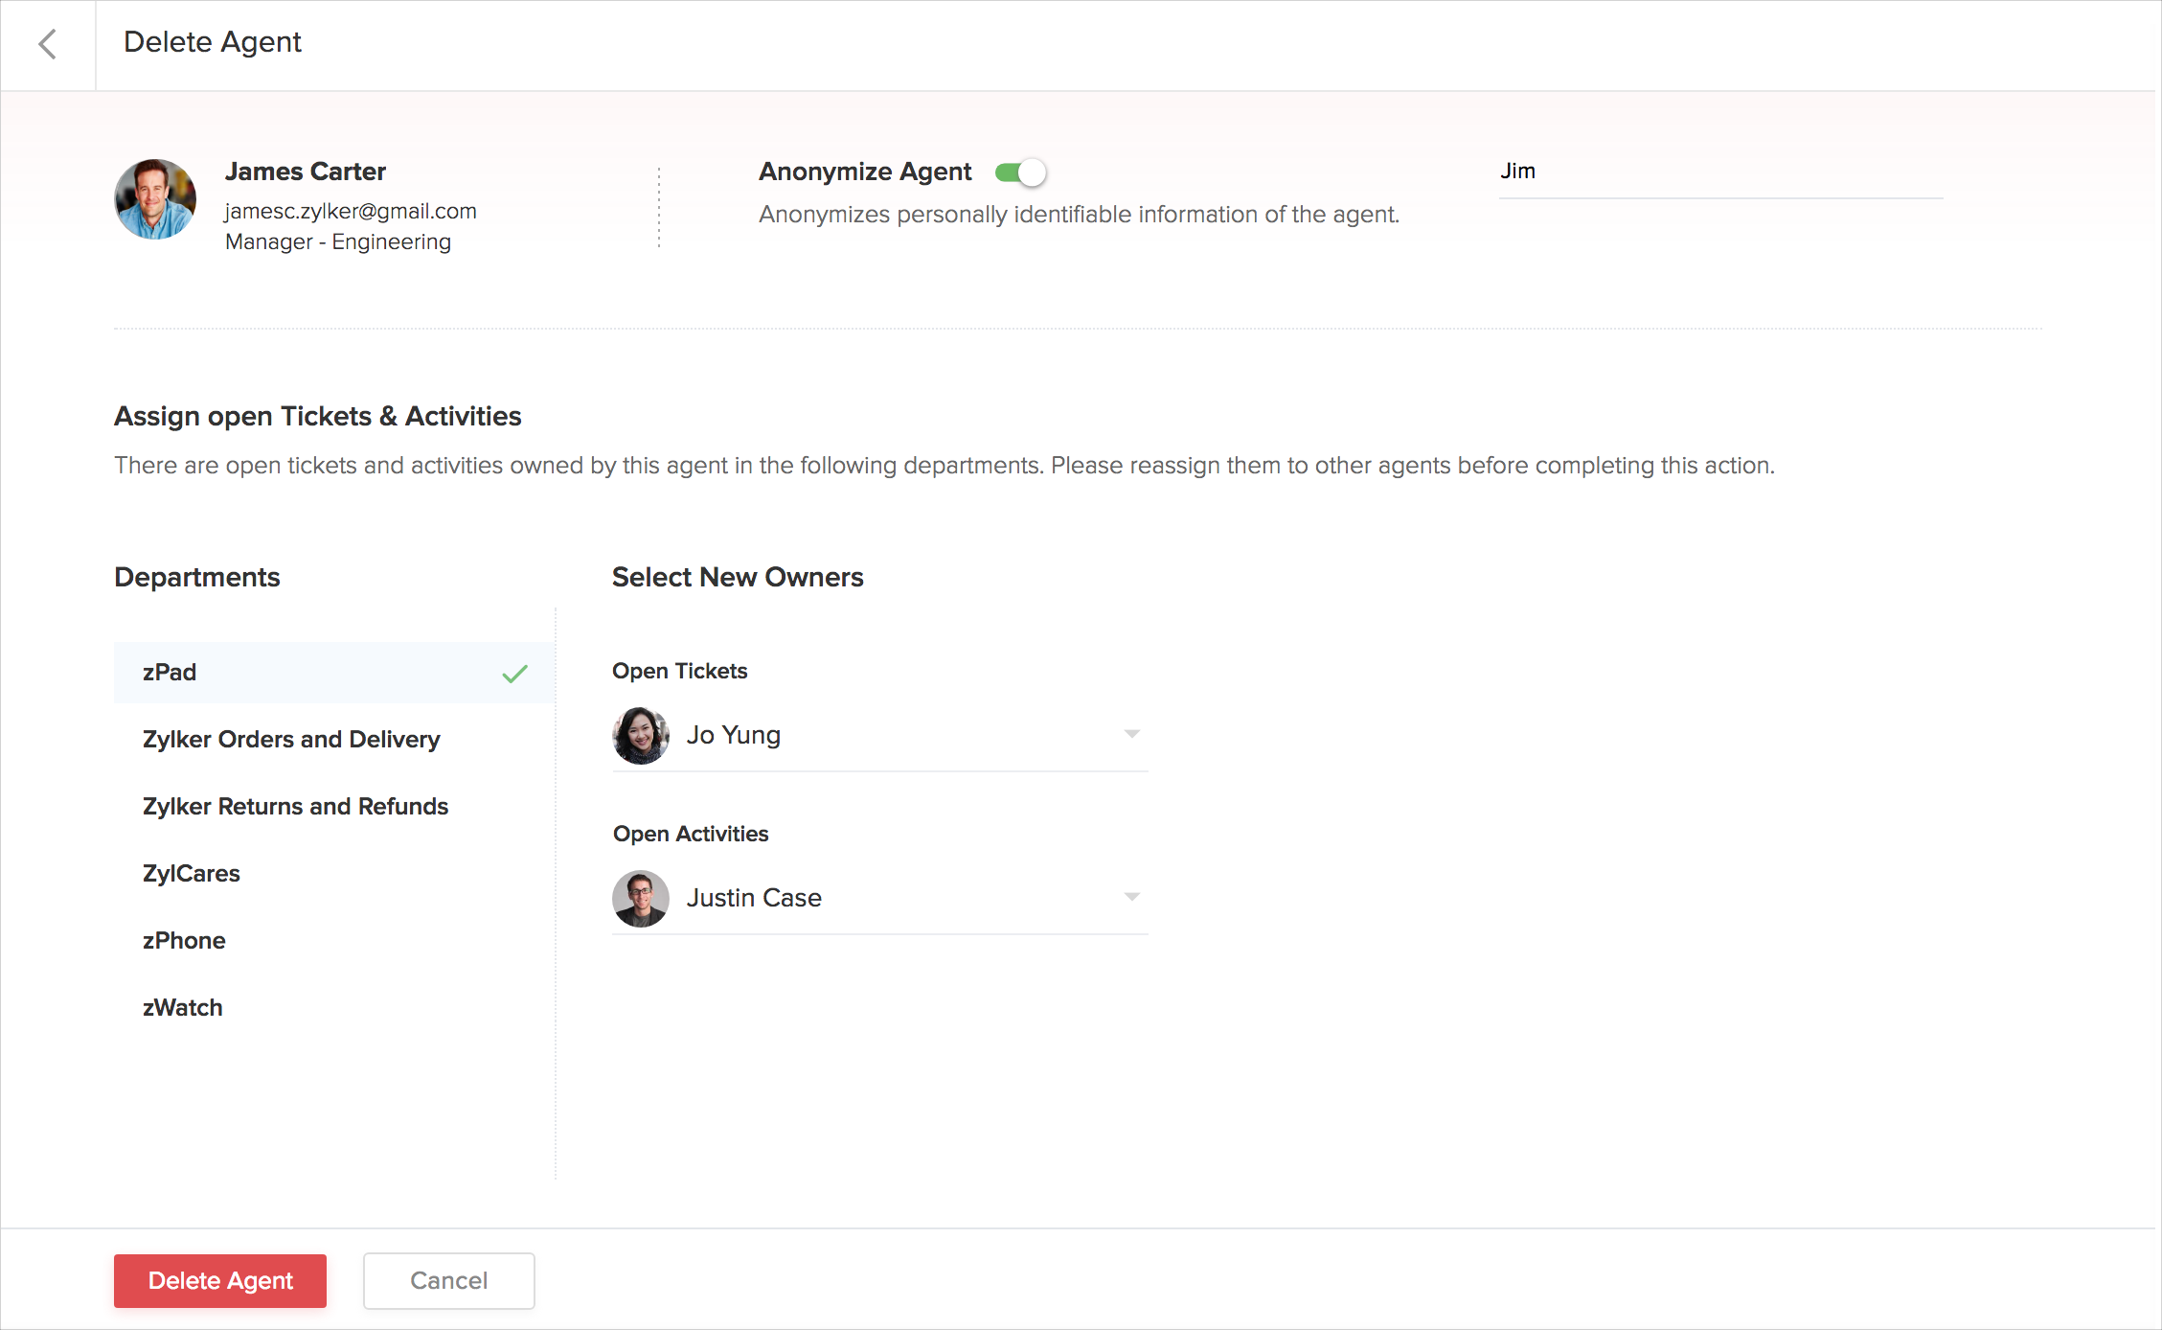Select Zylker Returns and Refunds department
Viewport: 2162px width, 1330px height.
[333, 807]
